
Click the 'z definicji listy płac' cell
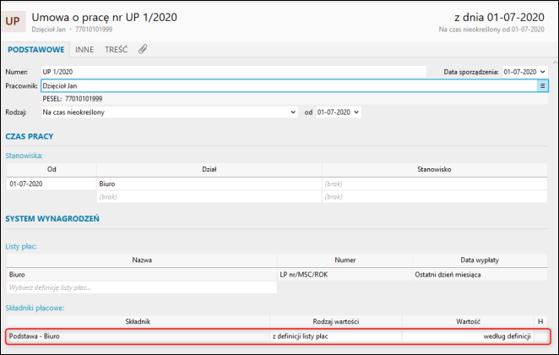click(336, 336)
